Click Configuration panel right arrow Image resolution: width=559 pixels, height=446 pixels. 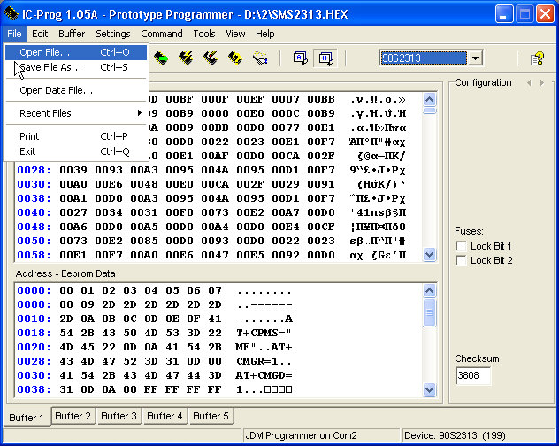[x=542, y=83]
